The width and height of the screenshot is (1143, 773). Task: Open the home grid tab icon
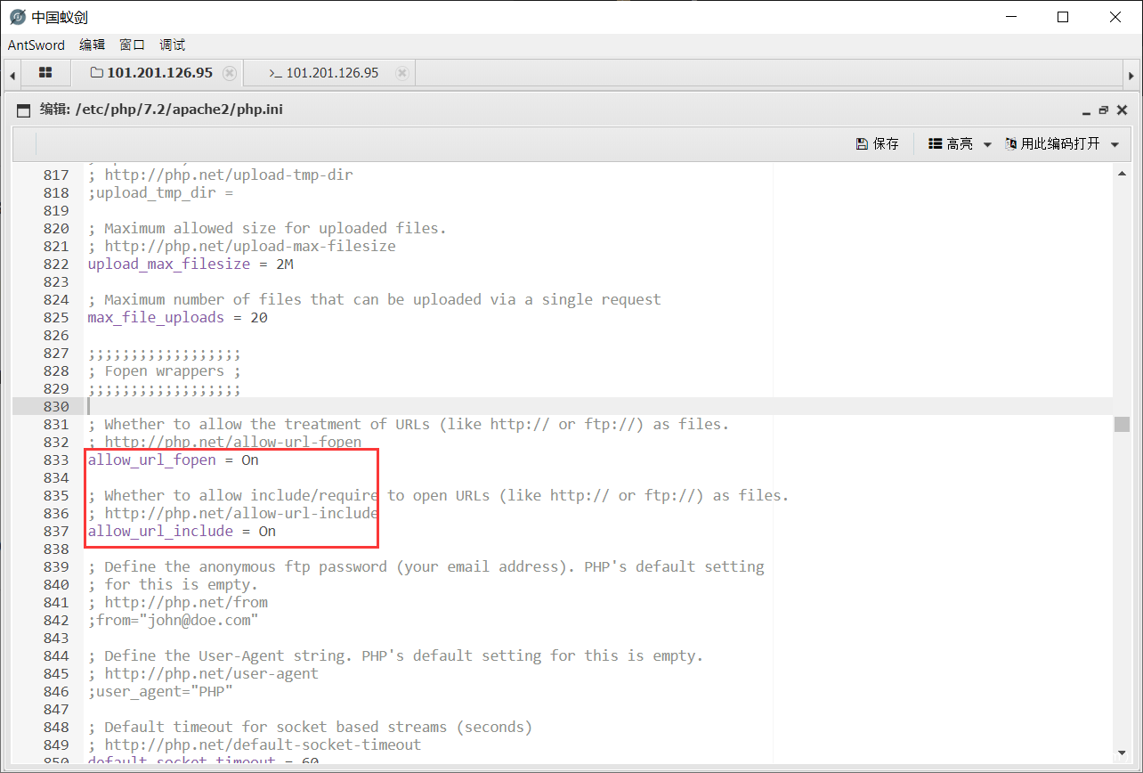[45, 73]
